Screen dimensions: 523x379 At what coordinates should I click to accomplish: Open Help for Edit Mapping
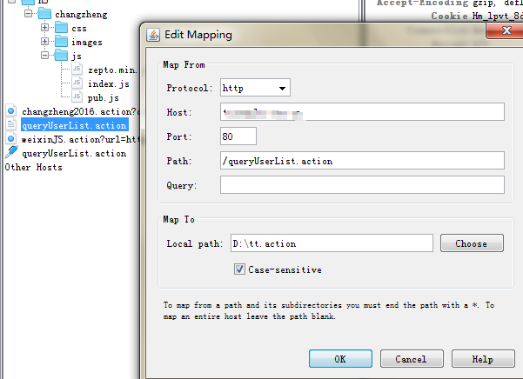point(483,359)
